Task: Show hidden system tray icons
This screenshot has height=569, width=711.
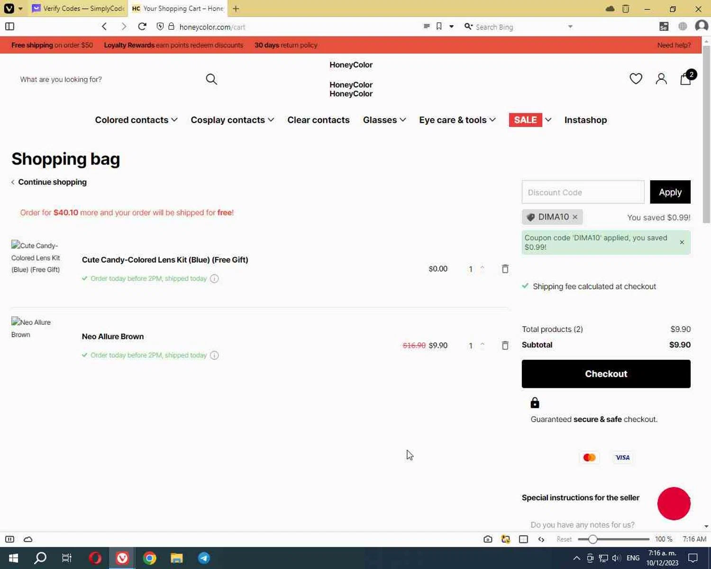Action: [x=576, y=558]
